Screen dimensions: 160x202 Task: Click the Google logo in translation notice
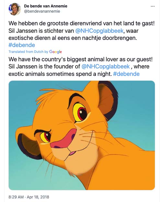55,52
